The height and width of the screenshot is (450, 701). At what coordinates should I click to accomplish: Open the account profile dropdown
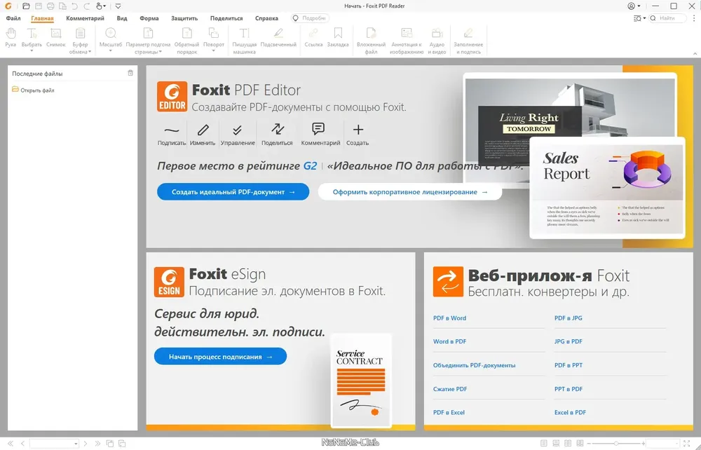click(x=634, y=6)
